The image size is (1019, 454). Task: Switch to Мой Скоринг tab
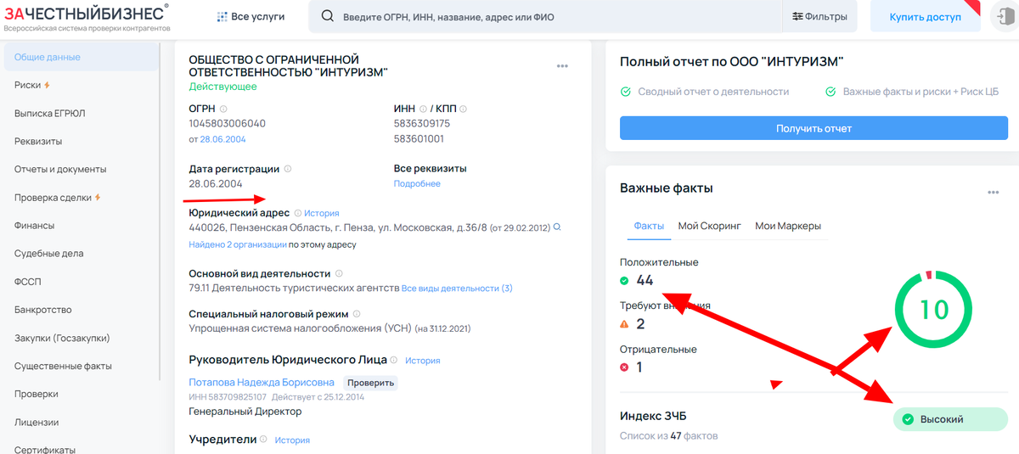(x=710, y=226)
